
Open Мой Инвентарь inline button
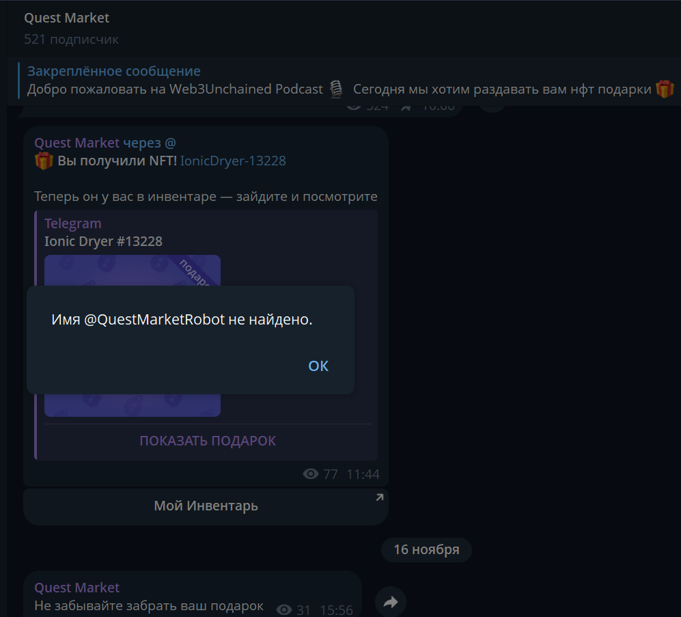206,506
